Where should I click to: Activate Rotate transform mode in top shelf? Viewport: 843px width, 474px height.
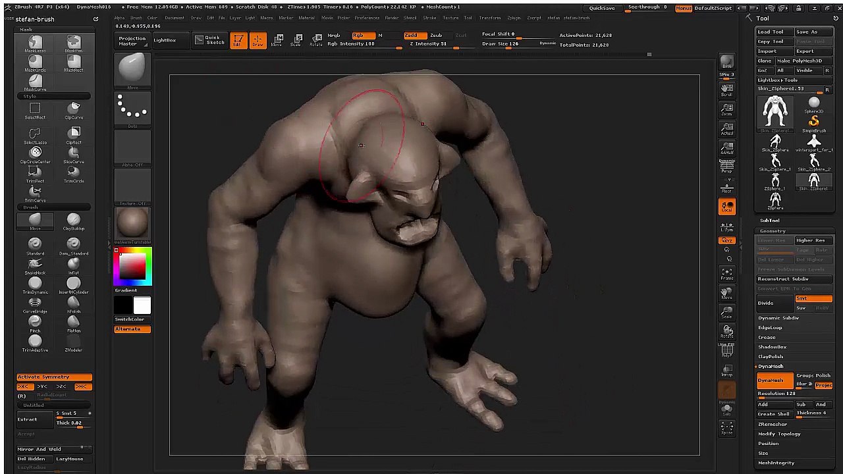pyautogui.click(x=317, y=40)
